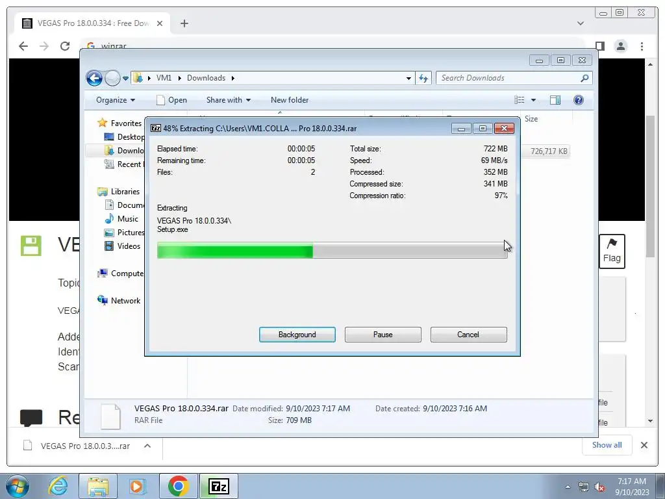The height and width of the screenshot is (499, 665).
Task: Click the 726,717 KB file size cell
Action: pos(549,151)
